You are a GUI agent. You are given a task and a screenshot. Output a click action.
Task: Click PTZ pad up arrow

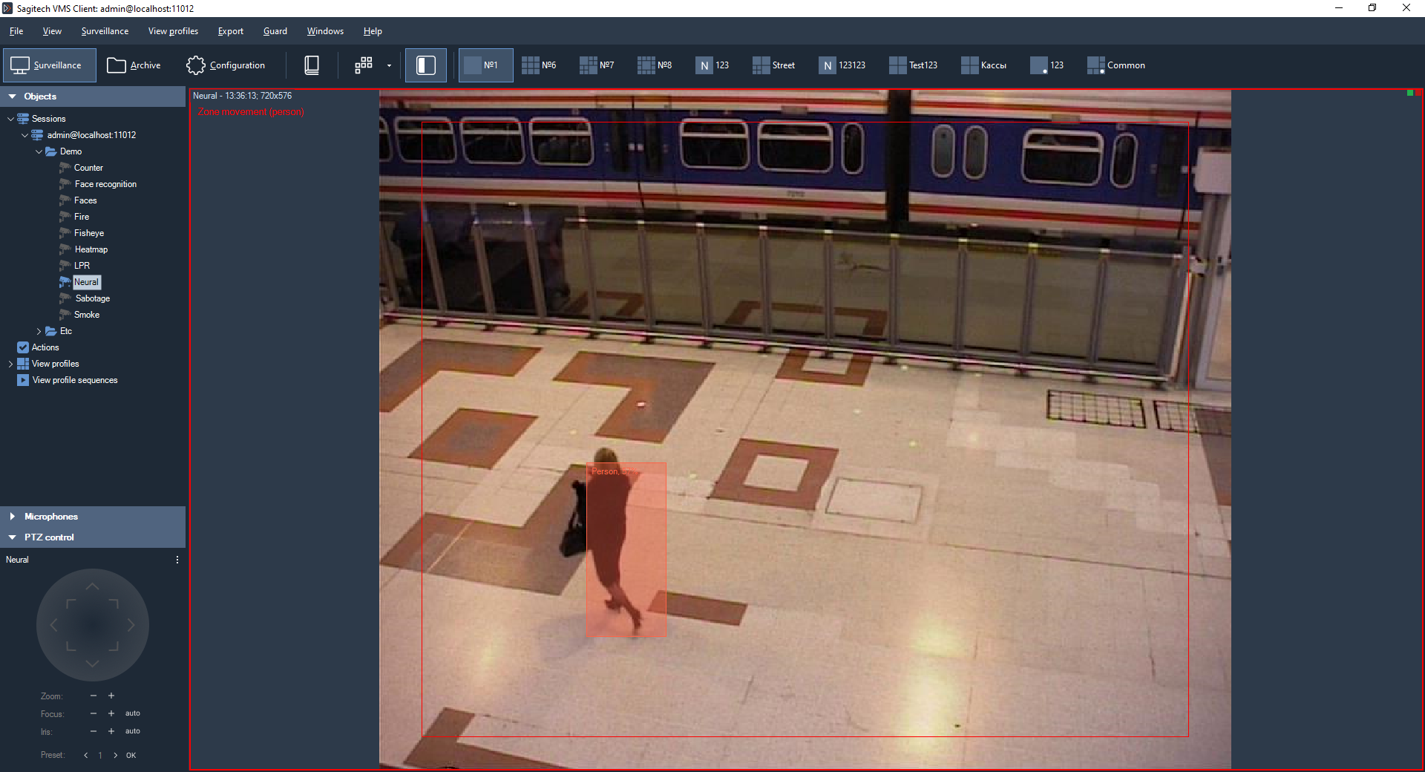92,586
